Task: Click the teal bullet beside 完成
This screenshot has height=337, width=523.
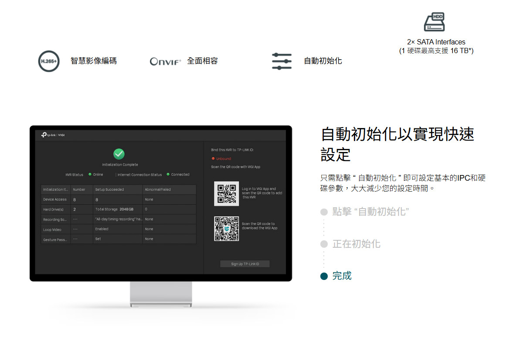Action: 324,276
